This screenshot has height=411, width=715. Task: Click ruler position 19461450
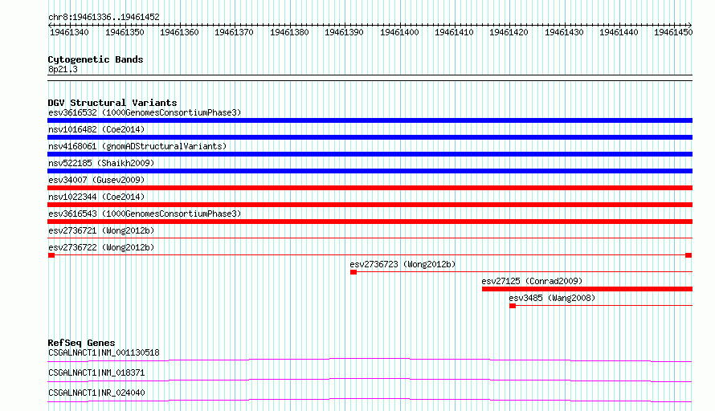click(673, 32)
